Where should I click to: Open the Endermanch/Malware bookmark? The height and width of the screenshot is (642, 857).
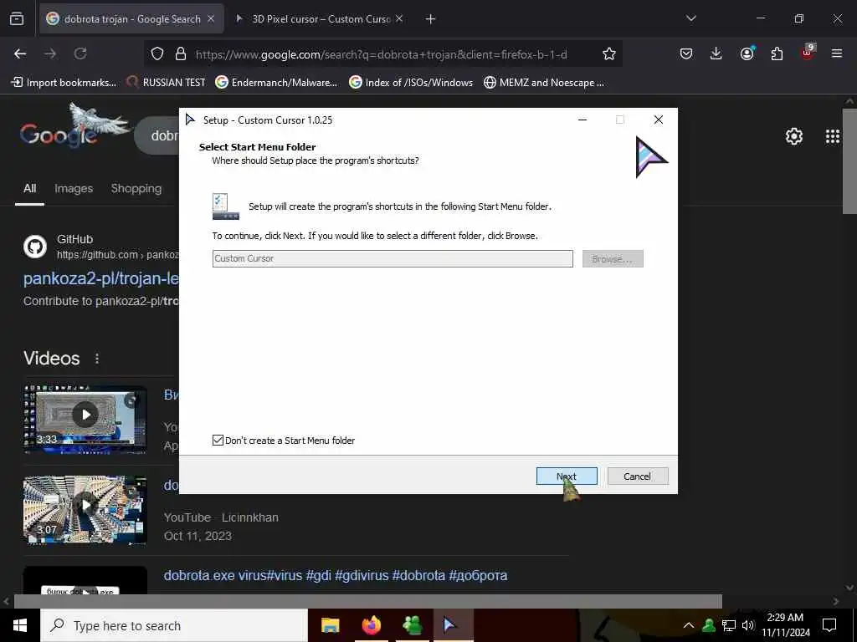click(x=276, y=83)
